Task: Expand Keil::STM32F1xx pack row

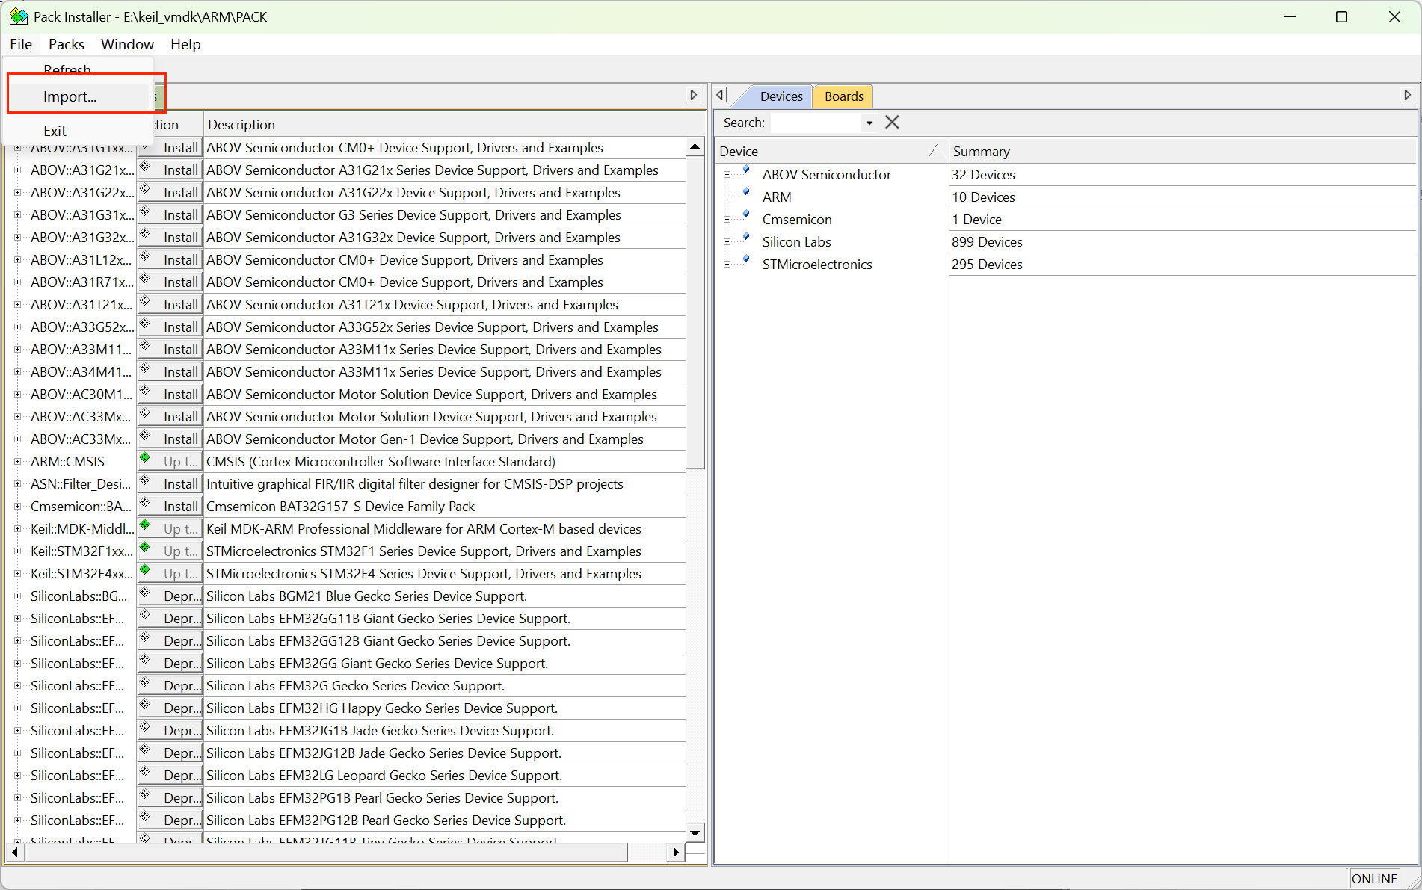Action: coord(17,551)
